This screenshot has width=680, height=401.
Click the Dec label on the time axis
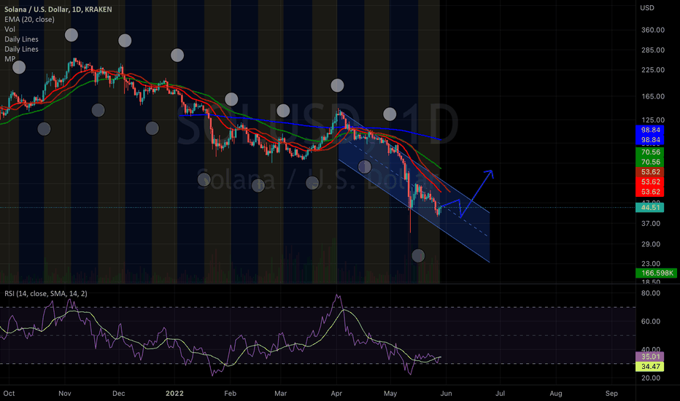point(118,393)
